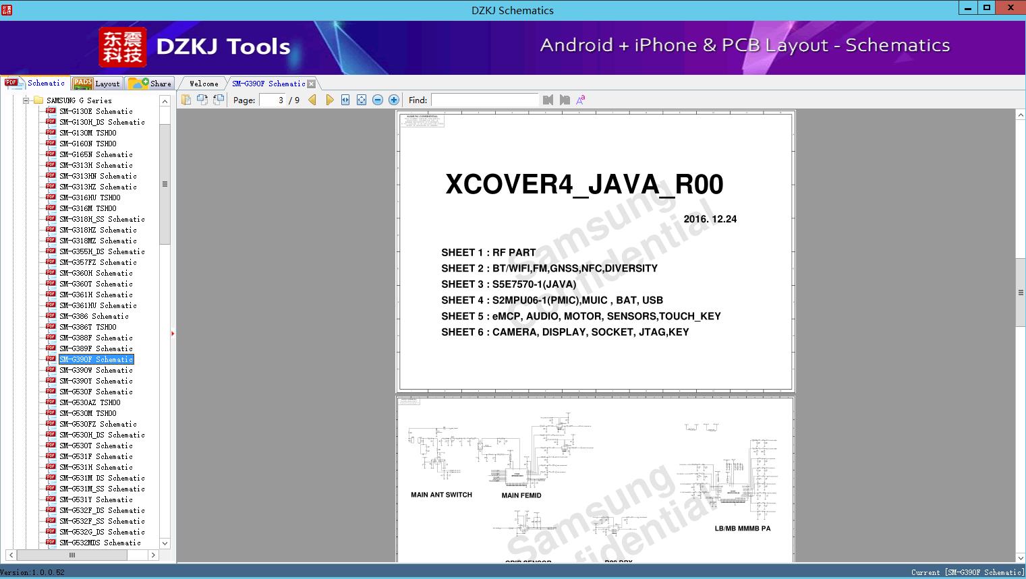Screen dimensions: 1026x579
Task: Open SM-G130H_DS Schematic in tree
Action: pyautogui.click(x=102, y=122)
